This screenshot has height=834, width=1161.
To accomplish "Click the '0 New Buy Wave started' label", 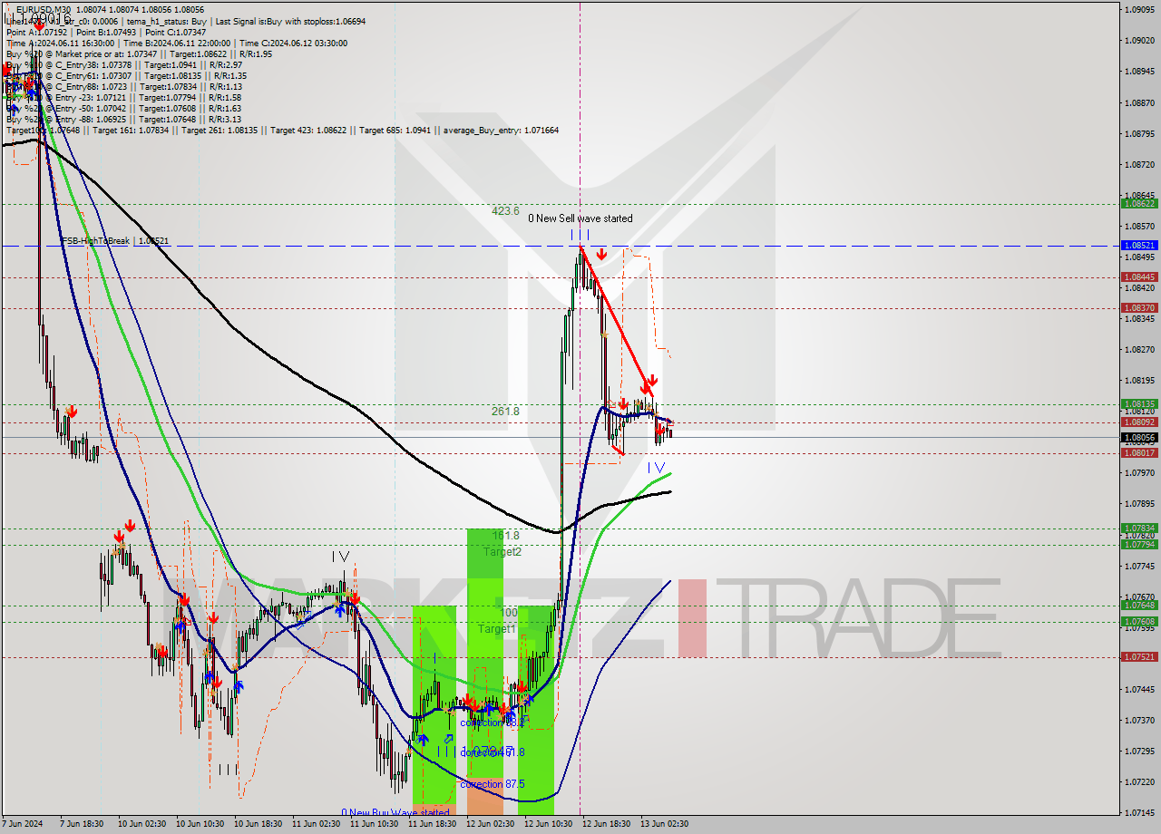I will 395,813.
